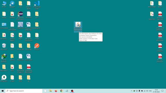Image resolution: width=166 pixels, height=93 pixels.
Task: Open the Windows Start menu
Action: tap(3, 91)
